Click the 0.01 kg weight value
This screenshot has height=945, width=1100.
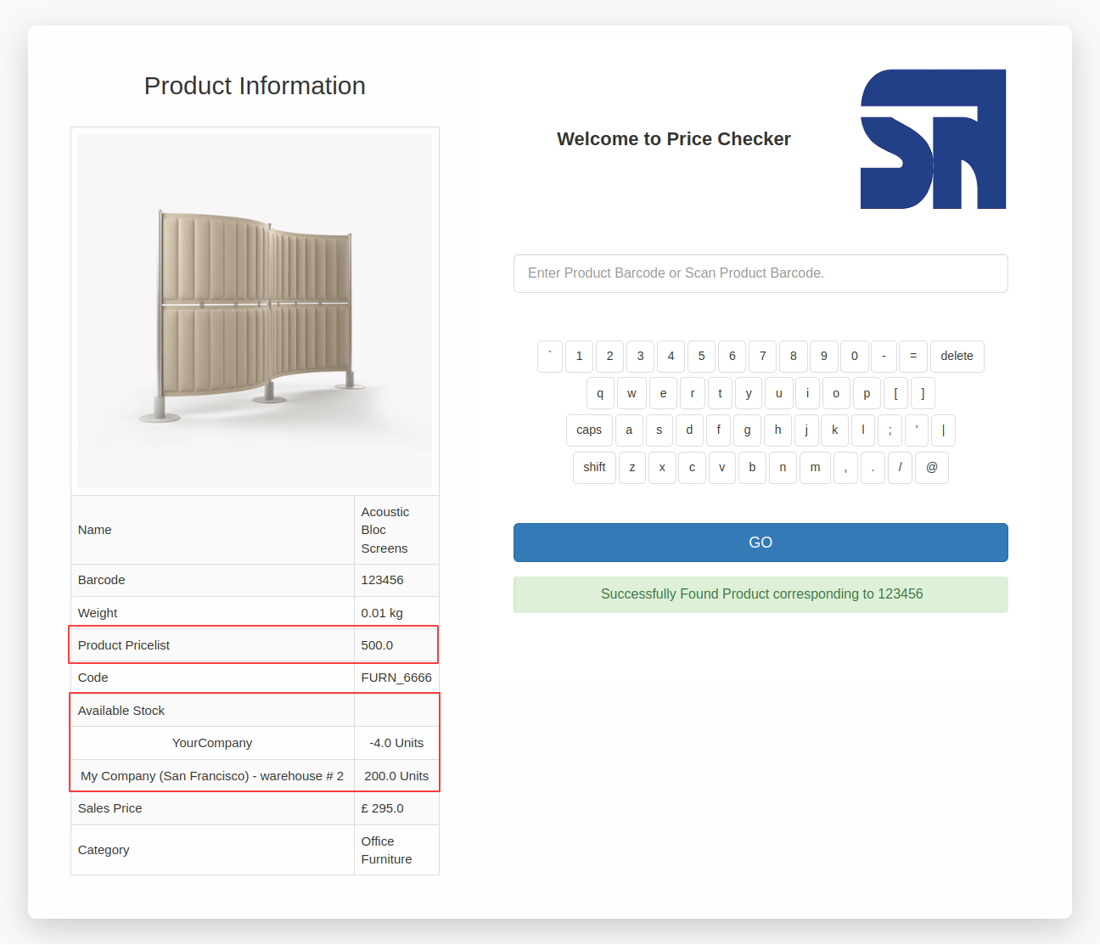click(382, 613)
